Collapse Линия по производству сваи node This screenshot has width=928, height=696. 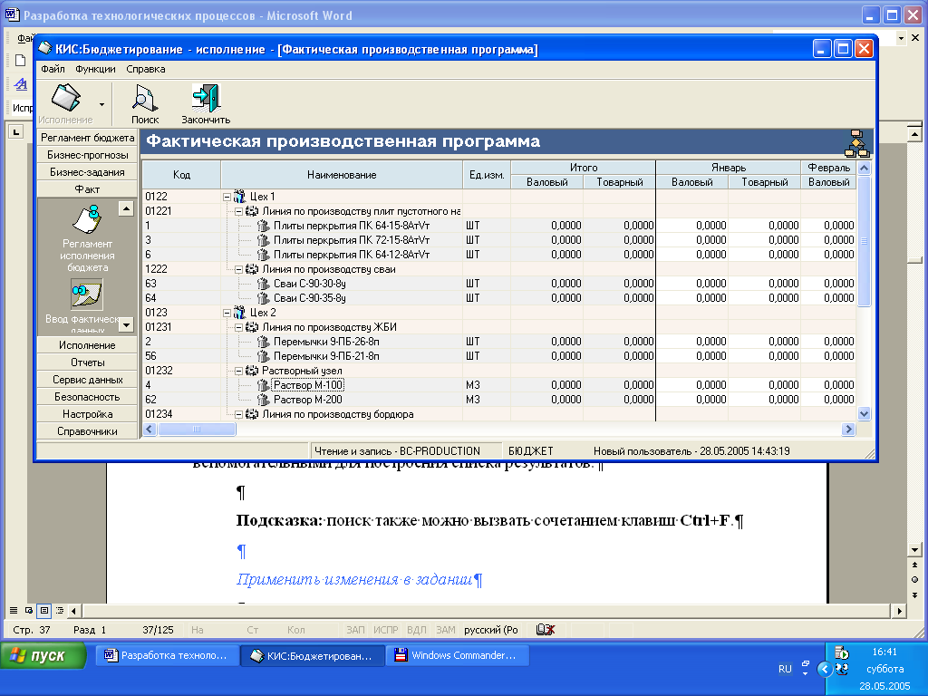(238, 269)
